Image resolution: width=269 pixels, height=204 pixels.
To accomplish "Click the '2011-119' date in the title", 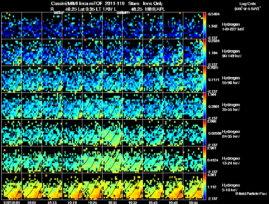I will click(x=115, y=3).
